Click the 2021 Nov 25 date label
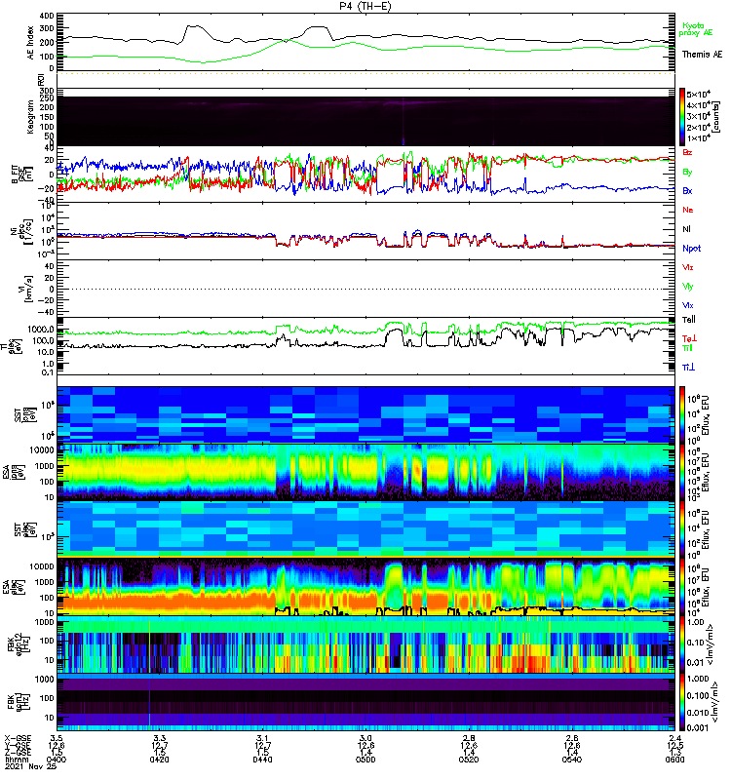 pyautogui.click(x=30, y=767)
